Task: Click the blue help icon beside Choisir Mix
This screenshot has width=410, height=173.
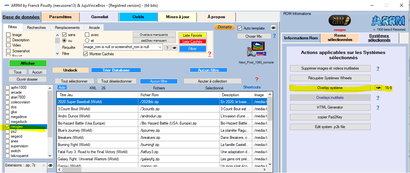Action: pyautogui.click(x=274, y=36)
